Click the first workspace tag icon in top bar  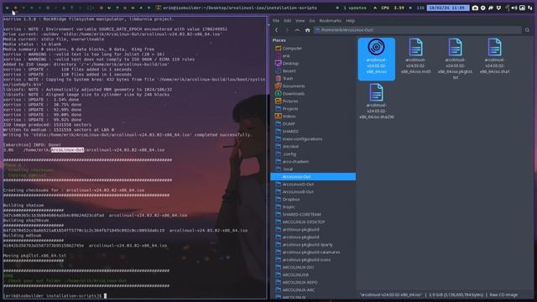(7, 8)
